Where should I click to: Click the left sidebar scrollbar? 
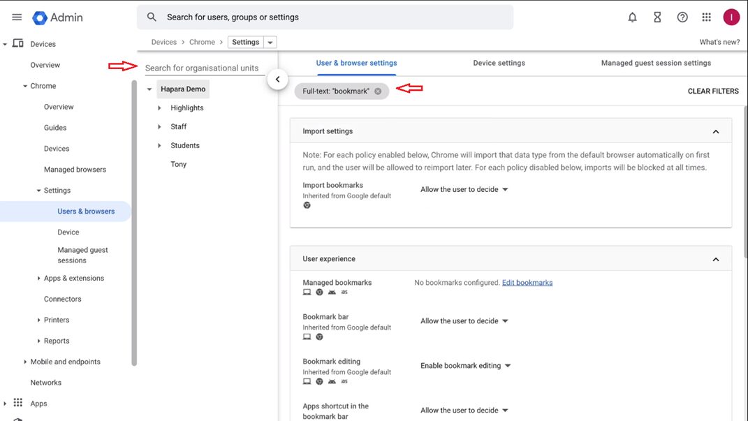pyautogui.click(x=134, y=223)
